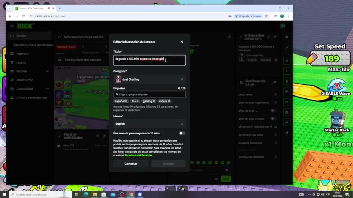Open Servidor y clave de retransmisión
Screen dimensions: 353x198
coord(33,45)
